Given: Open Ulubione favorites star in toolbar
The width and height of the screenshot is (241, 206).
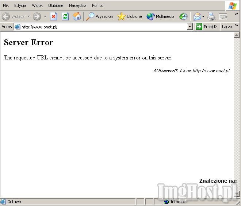Looking at the screenshot, I should pyautogui.click(x=129, y=16).
